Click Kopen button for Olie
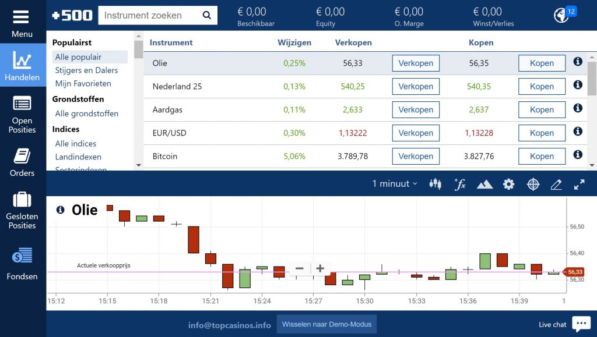The width and height of the screenshot is (597, 337). (x=542, y=63)
